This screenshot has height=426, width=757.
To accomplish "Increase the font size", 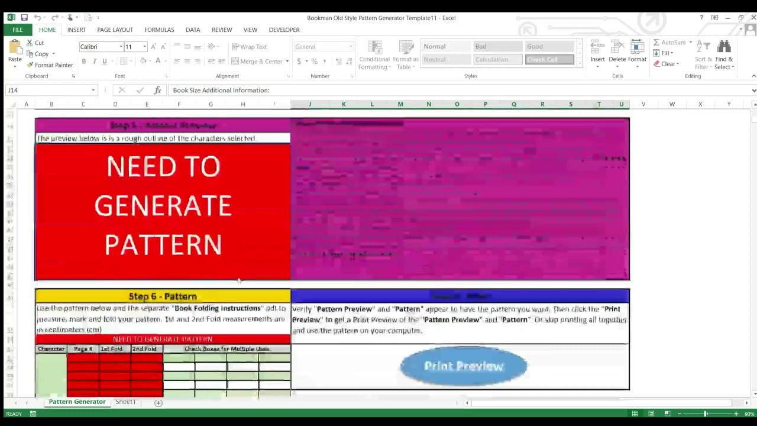I will (x=153, y=47).
